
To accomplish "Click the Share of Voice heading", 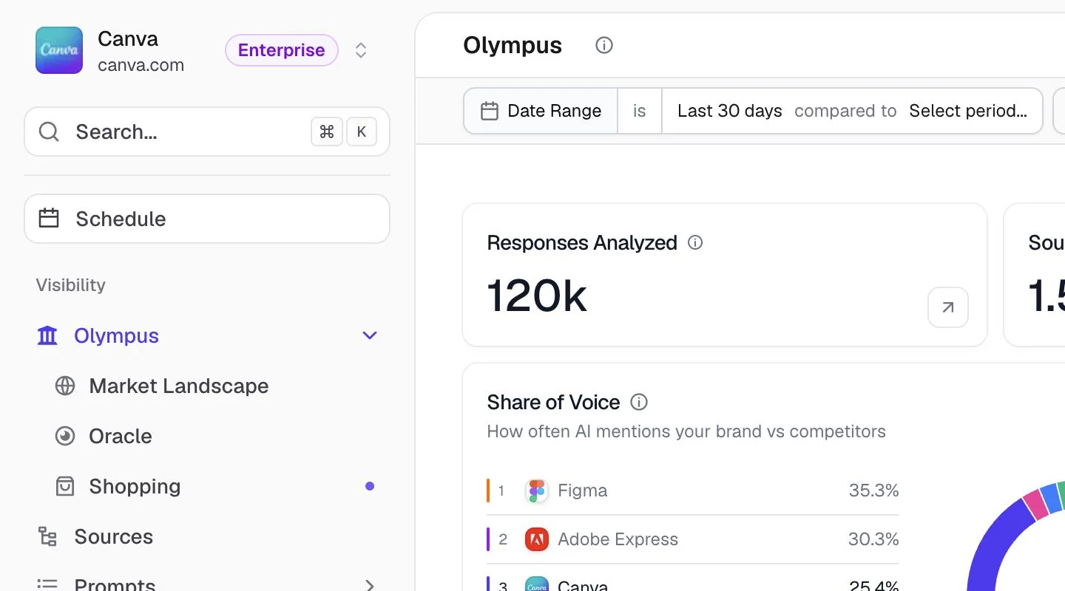I will pos(553,402).
